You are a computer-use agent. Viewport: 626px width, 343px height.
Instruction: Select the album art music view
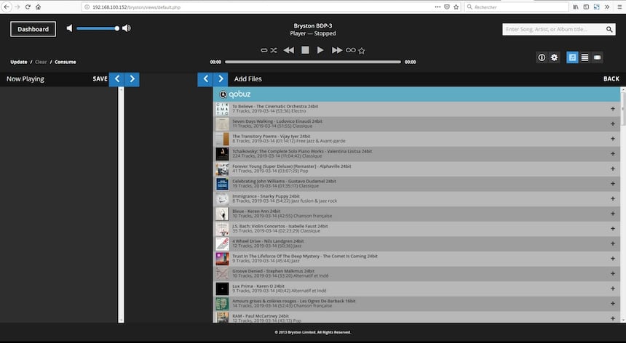[572, 57]
